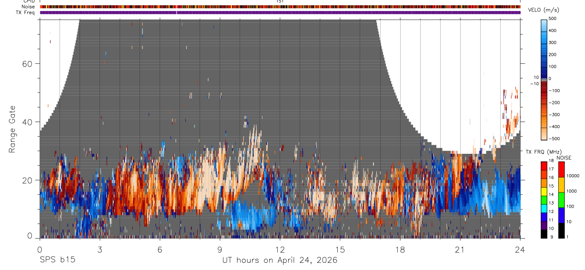585x270 pixels.
Task: Click the NOISE level color bar
Action: click(x=562, y=200)
